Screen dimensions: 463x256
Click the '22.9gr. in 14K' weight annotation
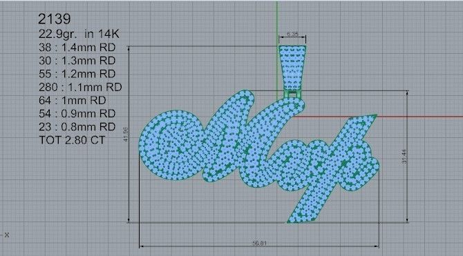click(x=79, y=35)
